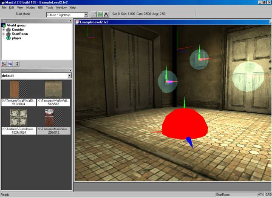Open the Edit menu
The height and width of the screenshot is (198, 272).
11,8
